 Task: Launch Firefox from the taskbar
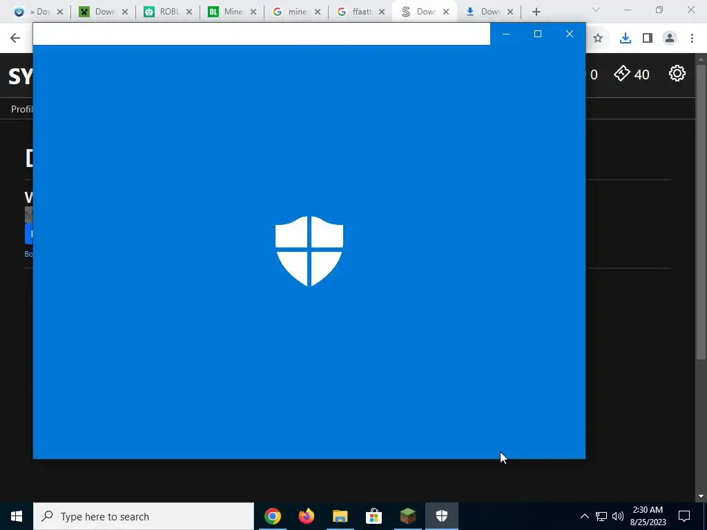click(x=307, y=516)
